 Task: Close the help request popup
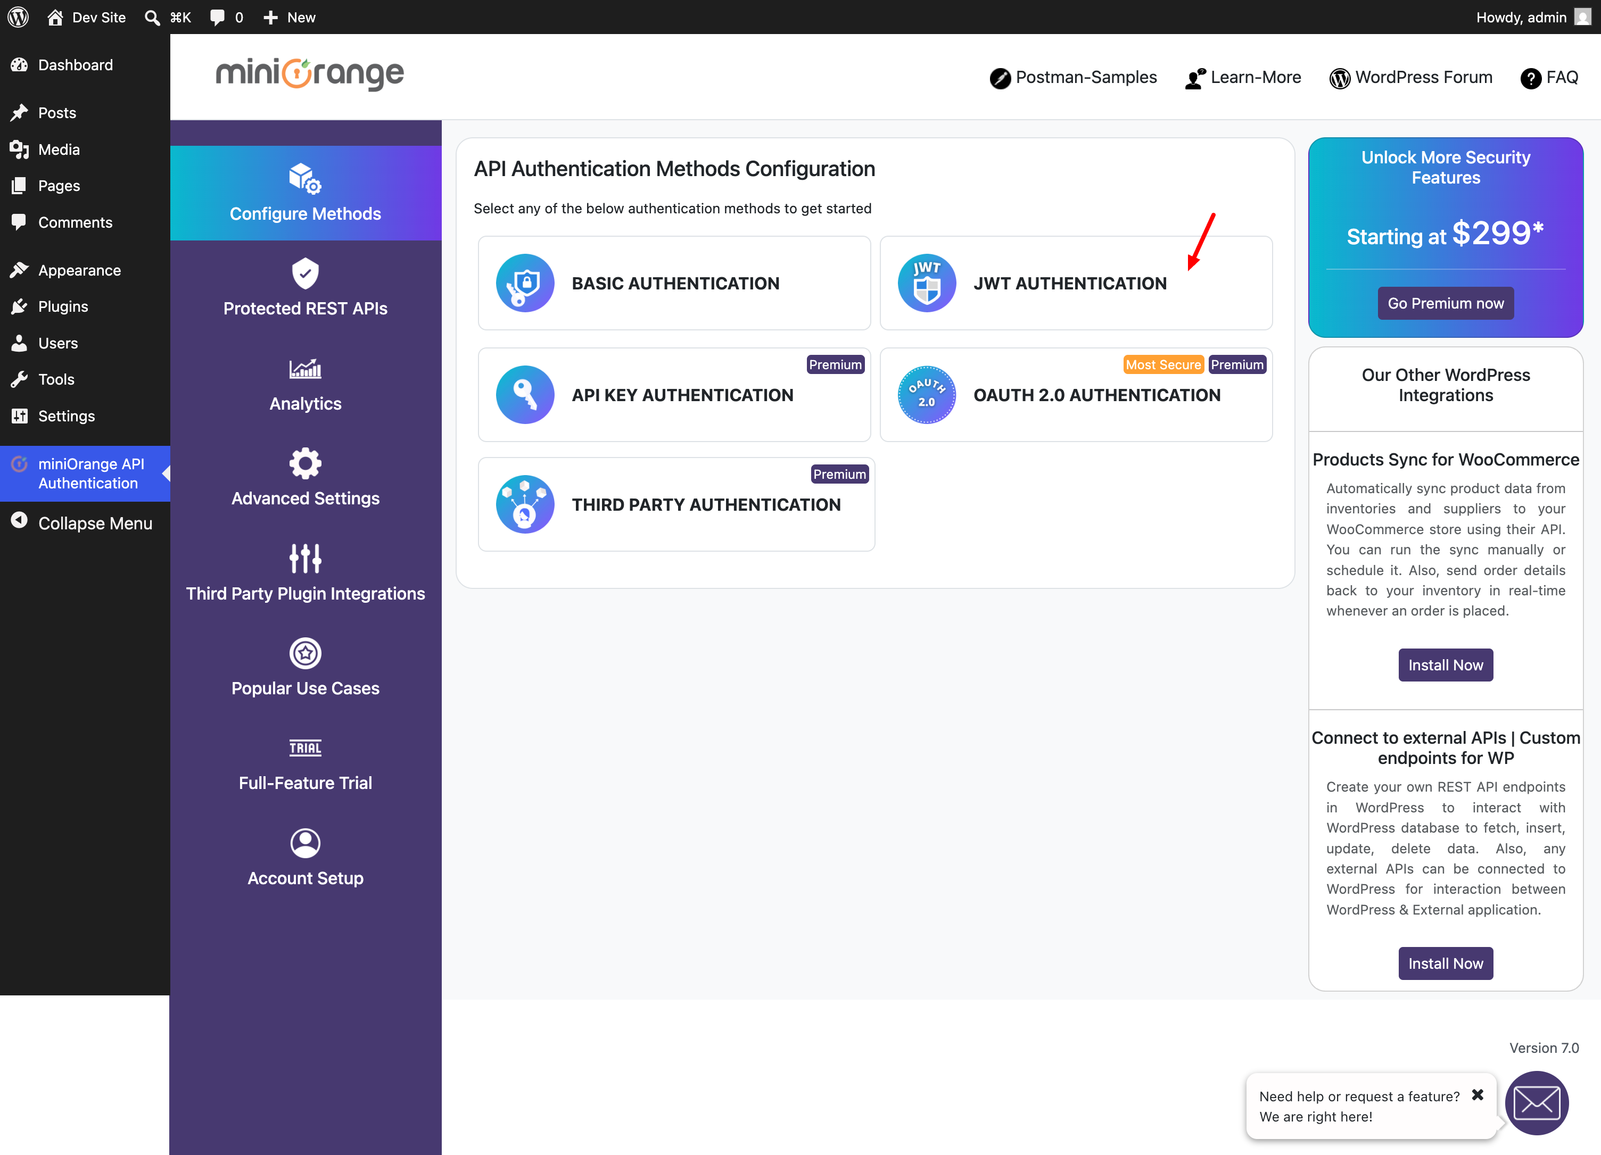click(1478, 1095)
